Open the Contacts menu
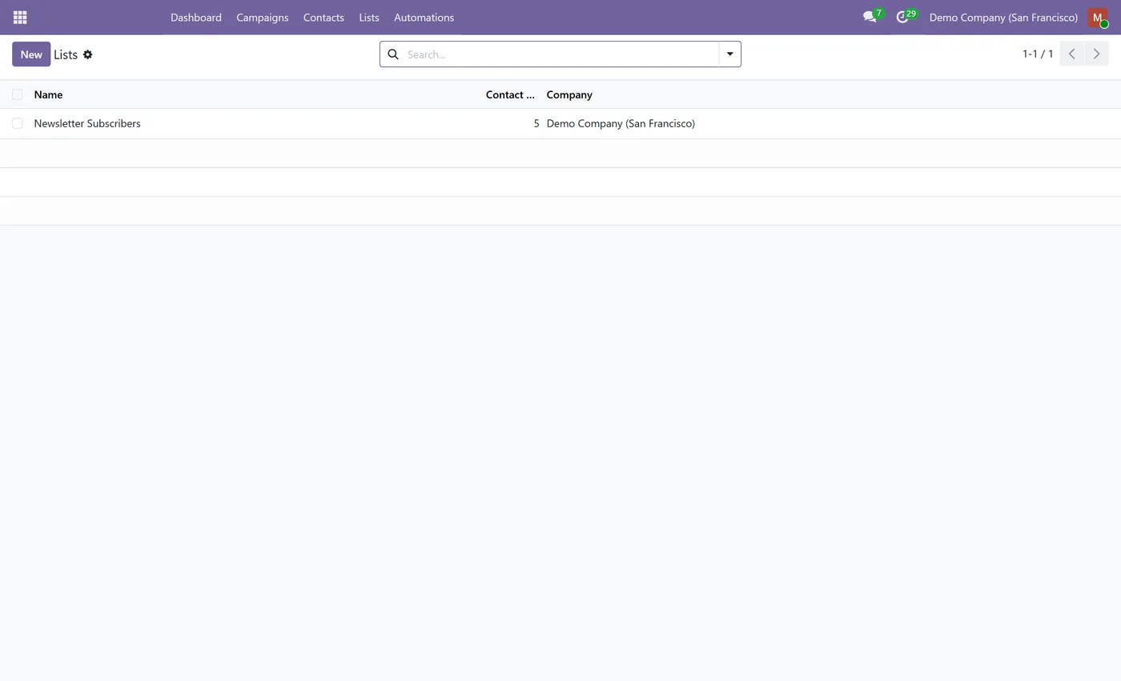 (x=323, y=18)
